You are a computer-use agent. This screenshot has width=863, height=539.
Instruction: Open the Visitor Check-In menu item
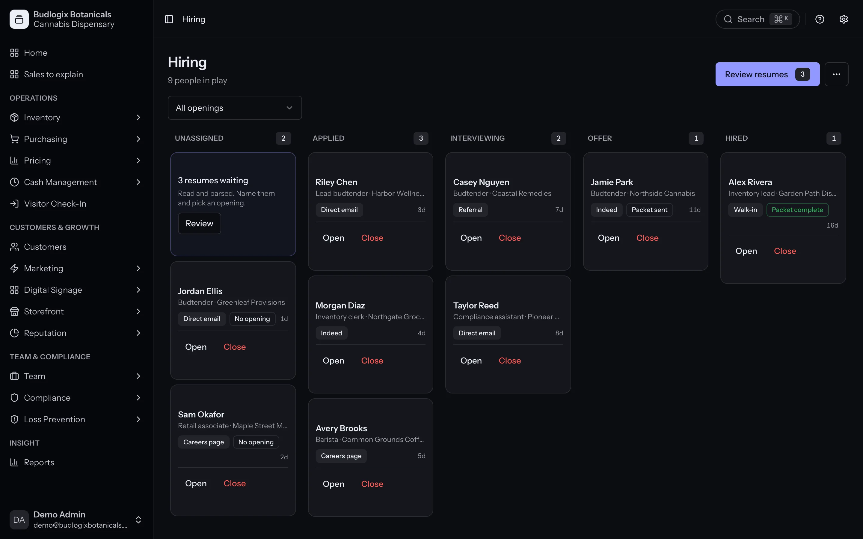pos(76,204)
